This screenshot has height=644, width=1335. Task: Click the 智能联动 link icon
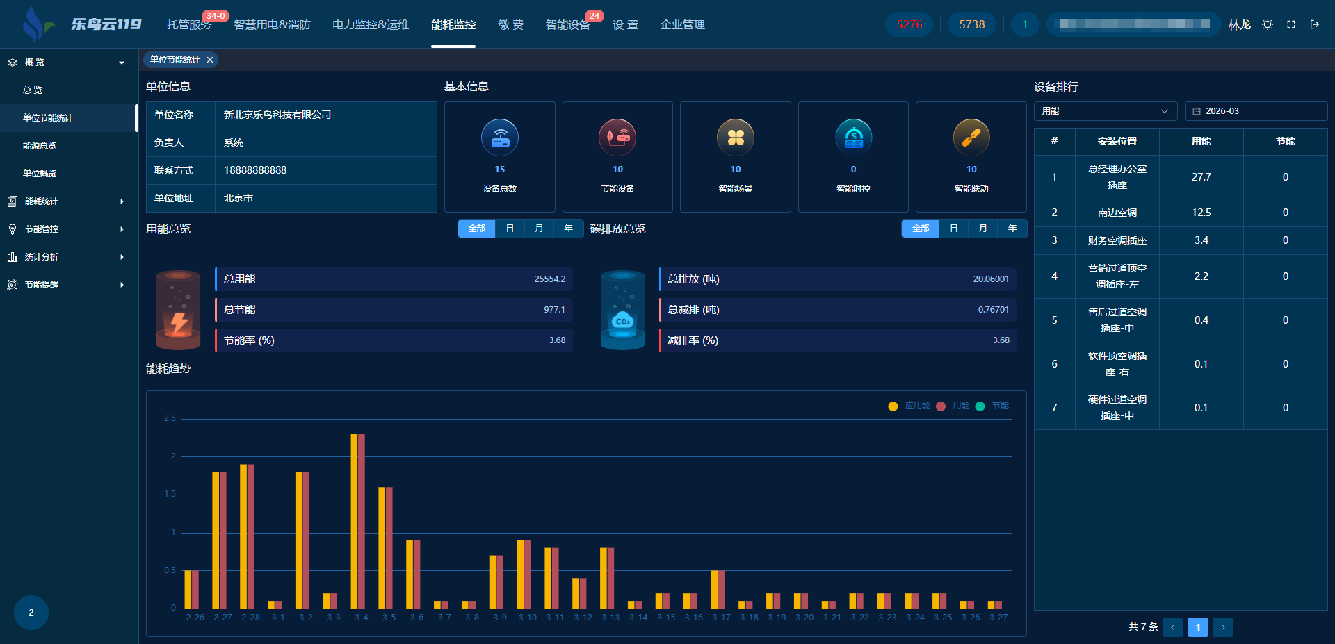(x=971, y=138)
